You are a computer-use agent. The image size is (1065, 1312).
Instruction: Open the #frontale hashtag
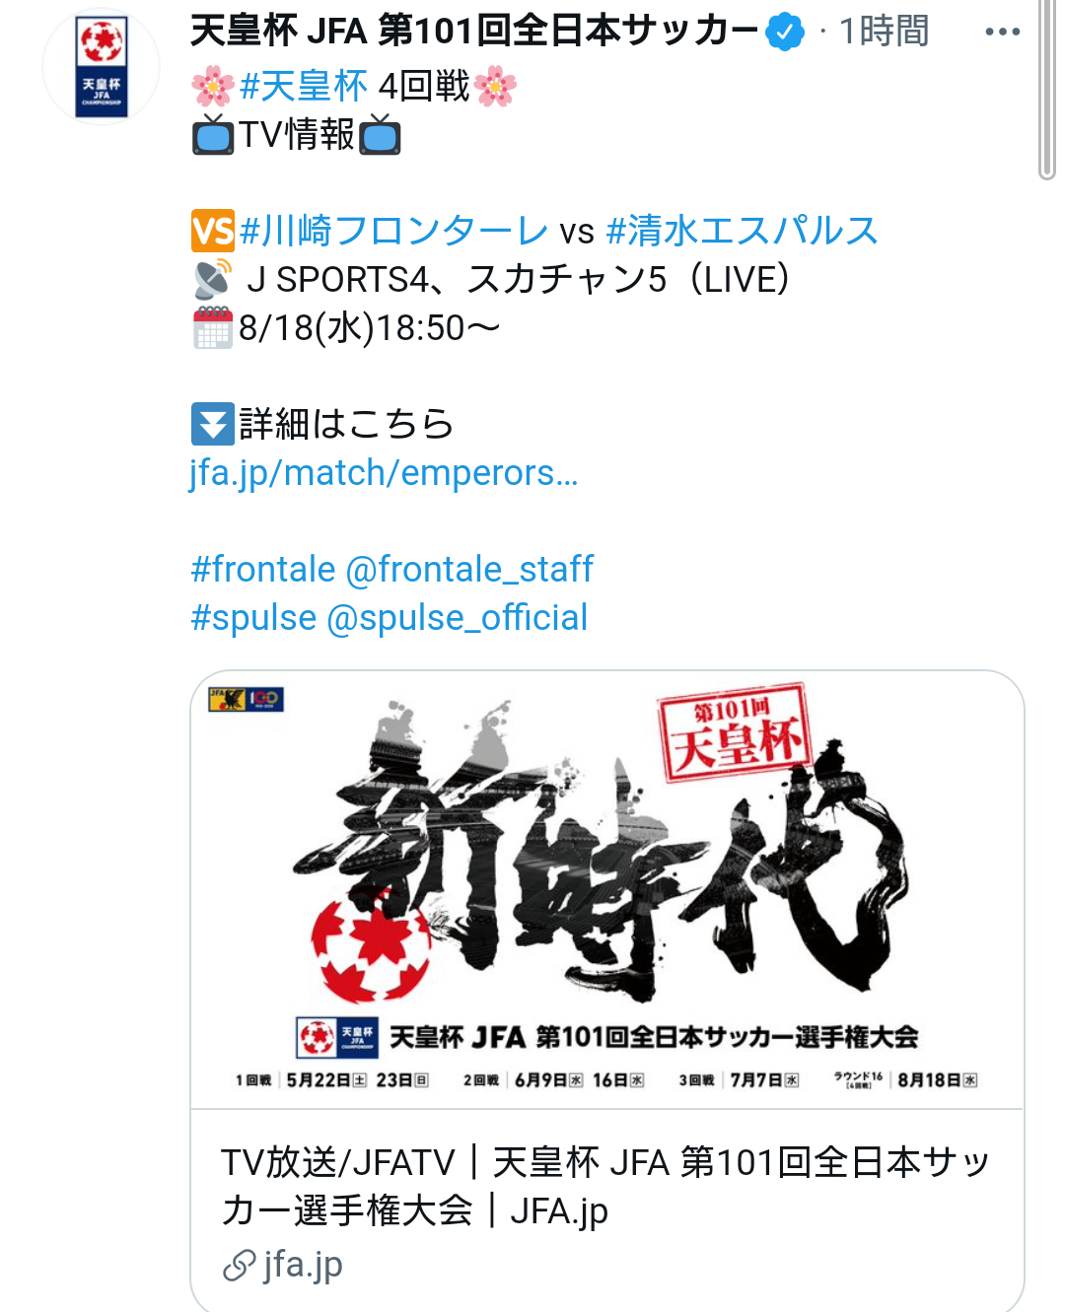[263, 569]
